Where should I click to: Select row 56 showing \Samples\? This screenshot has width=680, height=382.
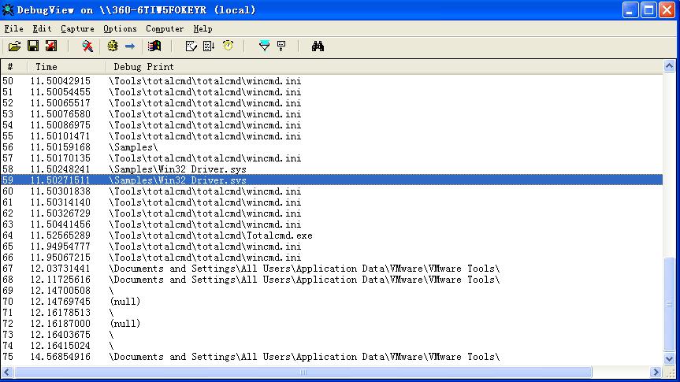[x=331, y=147]
